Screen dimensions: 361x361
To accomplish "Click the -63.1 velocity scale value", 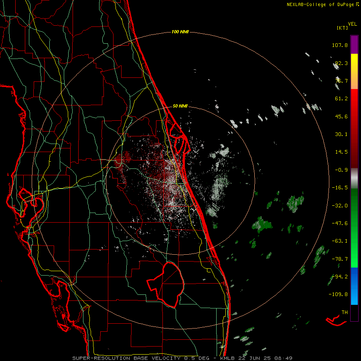I will 340,241.
